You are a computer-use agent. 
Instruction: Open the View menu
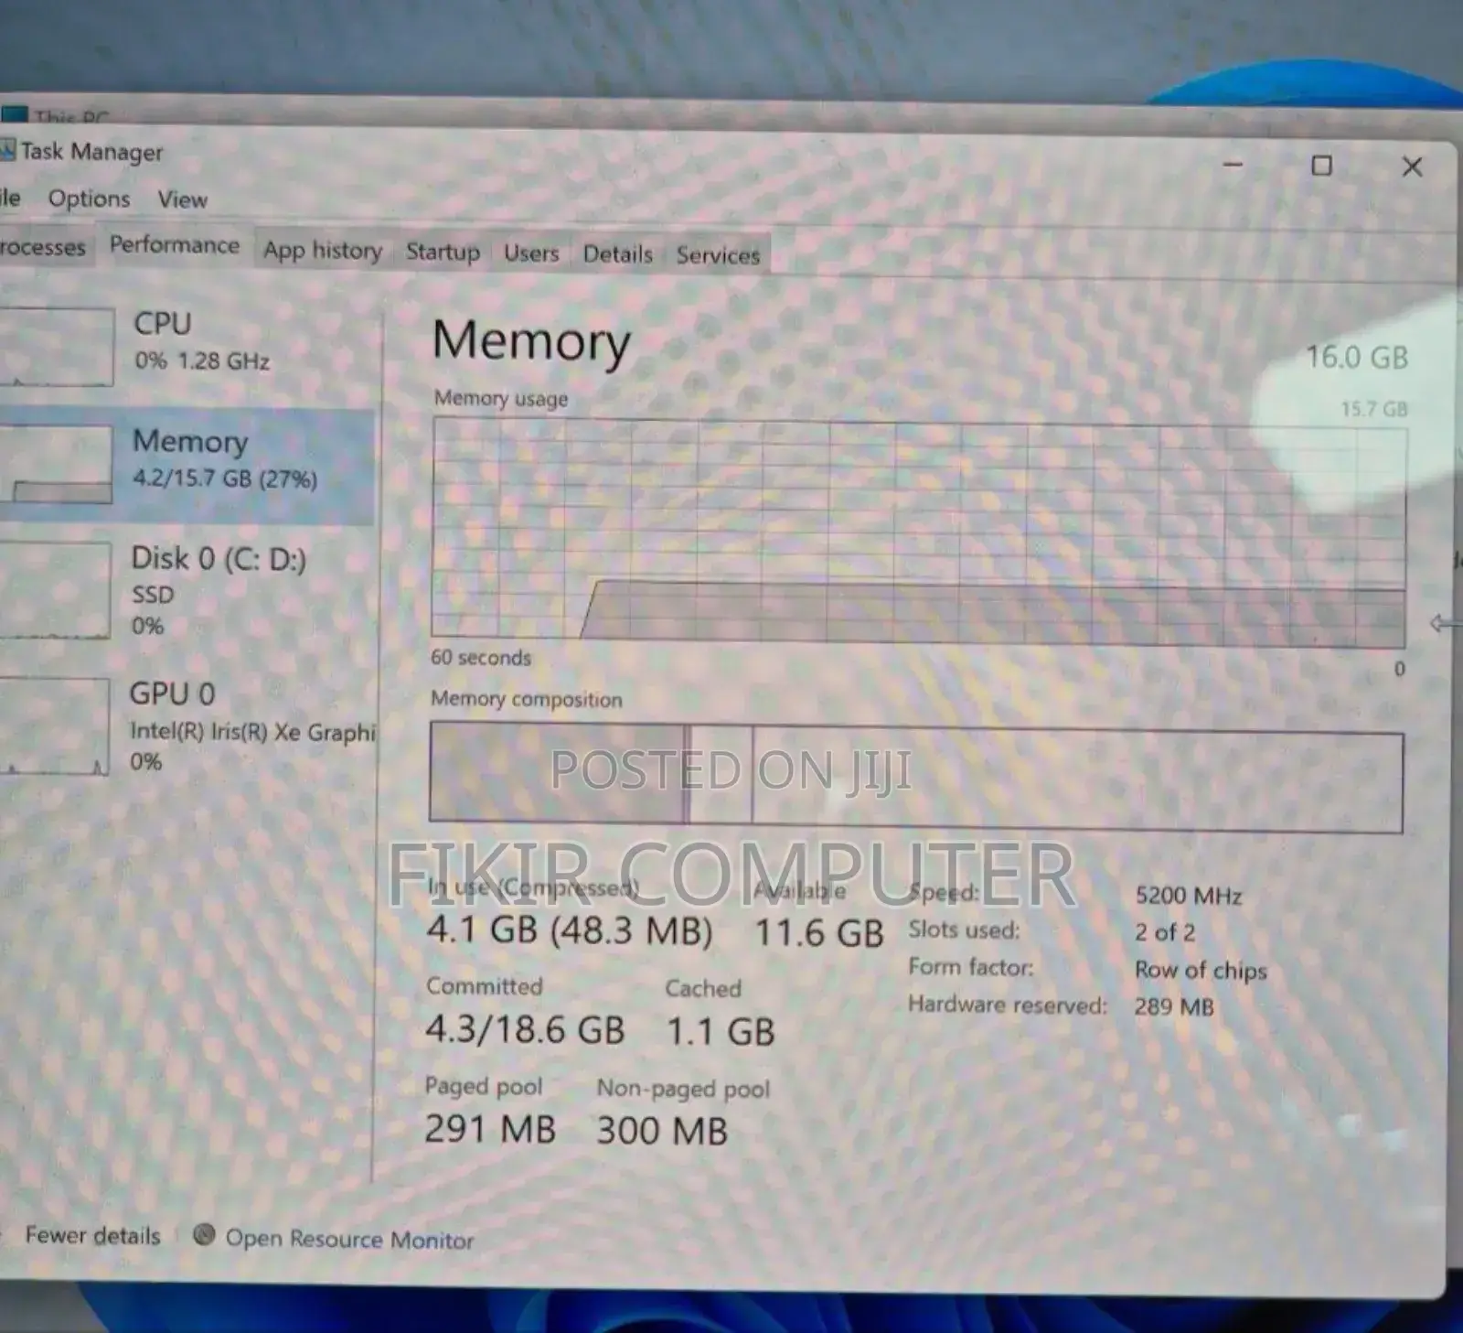pos(182,199)
